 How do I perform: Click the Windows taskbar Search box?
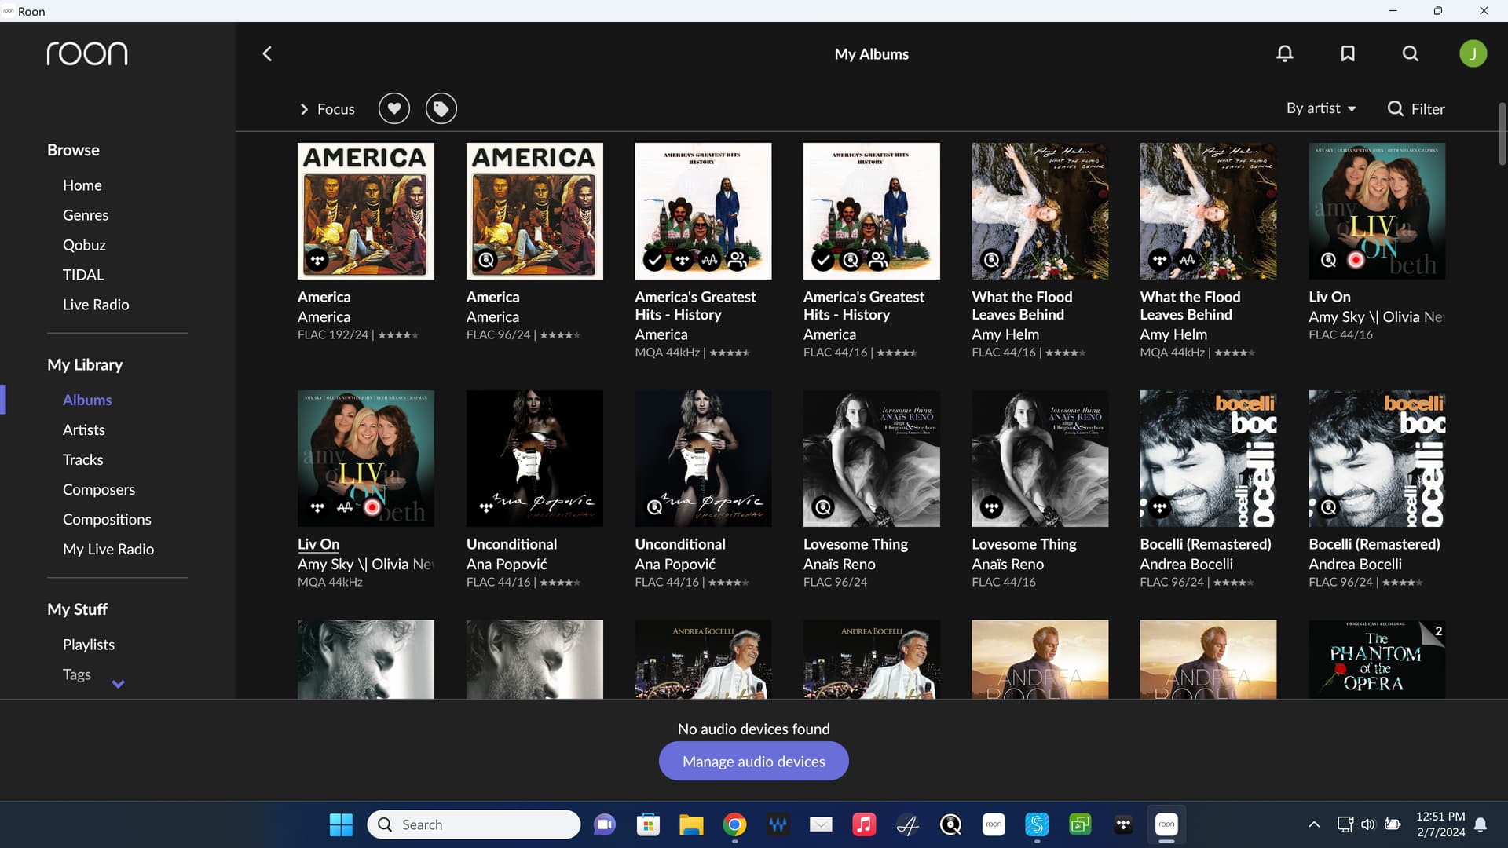pyautogui.click(x=474, y=824)
